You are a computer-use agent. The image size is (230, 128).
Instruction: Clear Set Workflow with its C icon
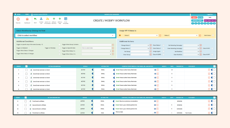pyautogui.click(x=201, y=51)
